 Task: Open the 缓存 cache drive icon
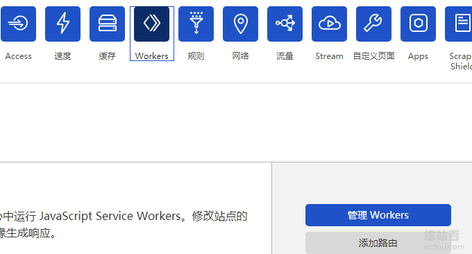107,24
